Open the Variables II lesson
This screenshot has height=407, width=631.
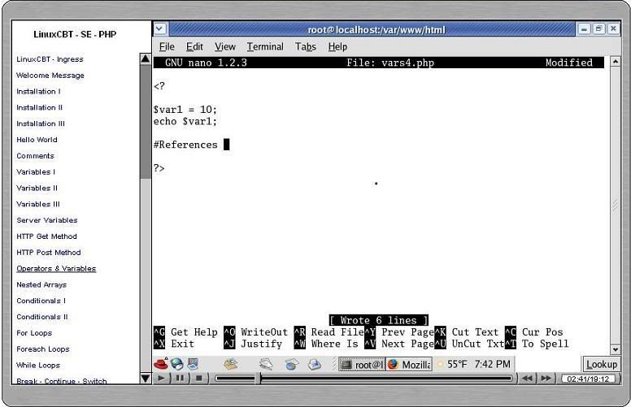37,188
